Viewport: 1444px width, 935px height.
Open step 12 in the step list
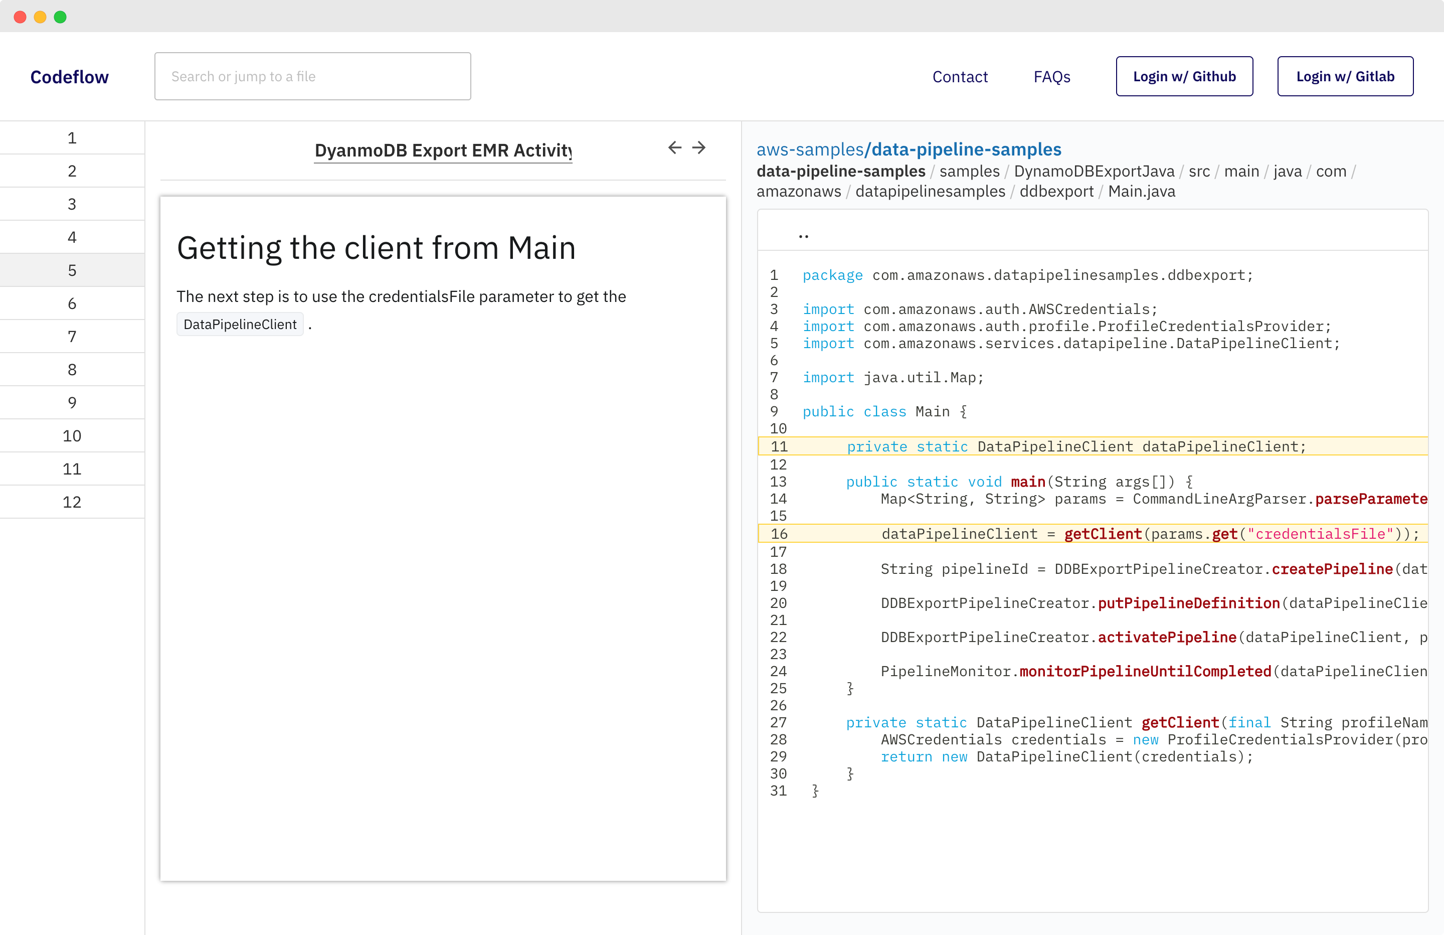(x=72, y=502)
